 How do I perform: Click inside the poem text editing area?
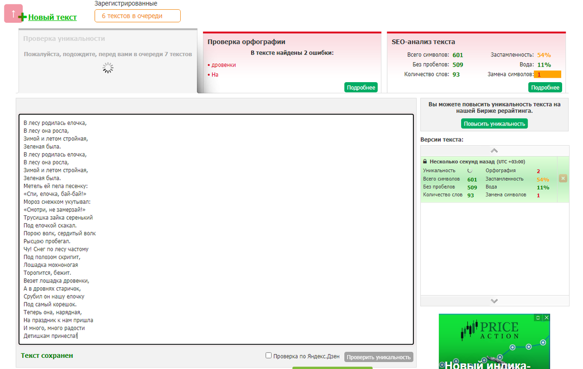216,229
